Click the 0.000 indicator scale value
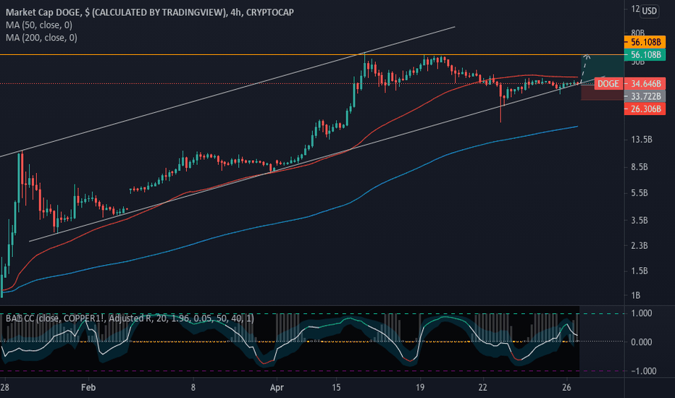The height and width of the screenshot is (398, 675). tap(642, 342)
